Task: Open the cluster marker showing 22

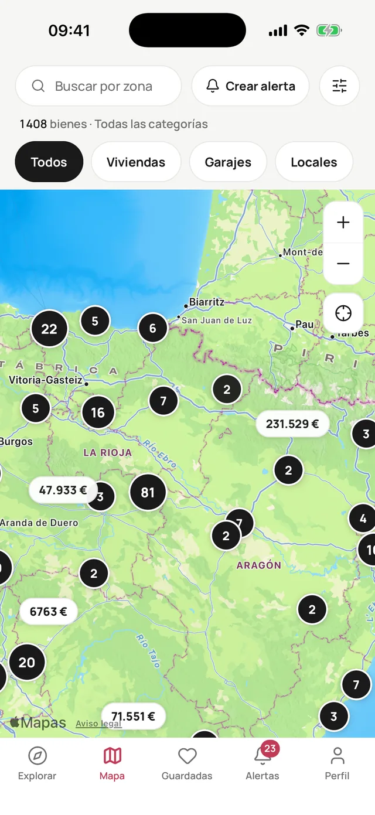Action: point(49,329)
